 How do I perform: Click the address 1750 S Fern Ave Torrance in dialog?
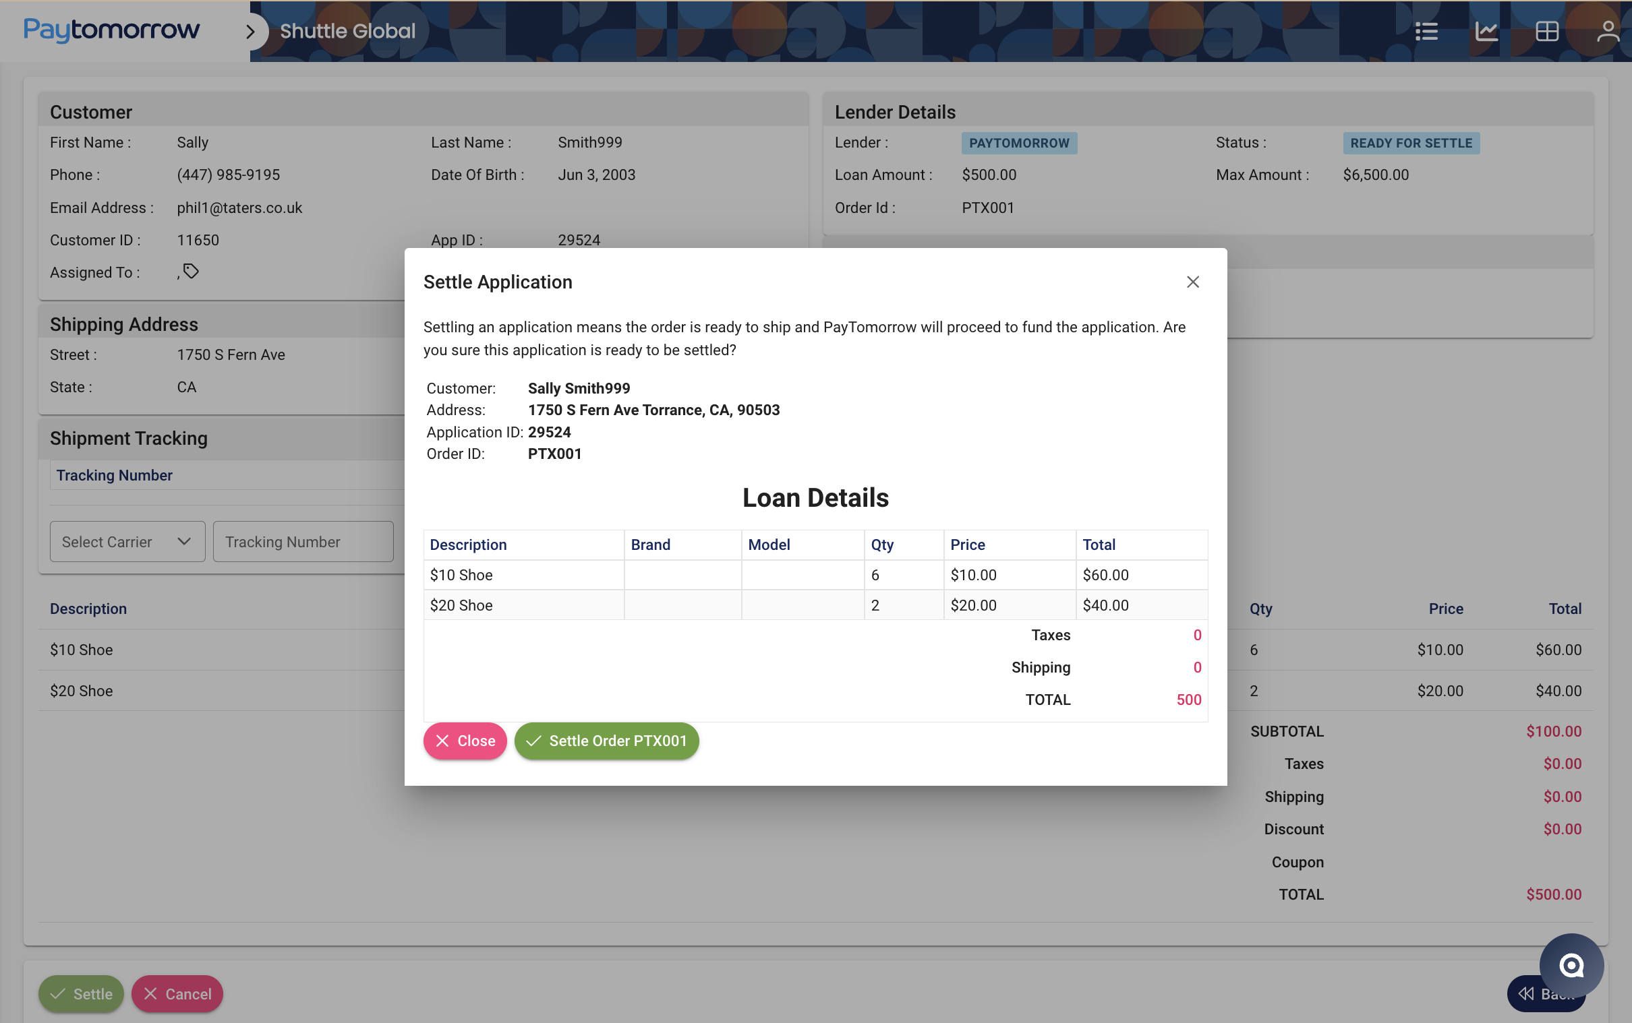click(653, 410)
